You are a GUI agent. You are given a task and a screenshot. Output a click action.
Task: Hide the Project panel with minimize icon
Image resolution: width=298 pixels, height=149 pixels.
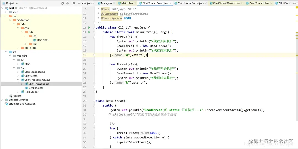tap(79, 3)
